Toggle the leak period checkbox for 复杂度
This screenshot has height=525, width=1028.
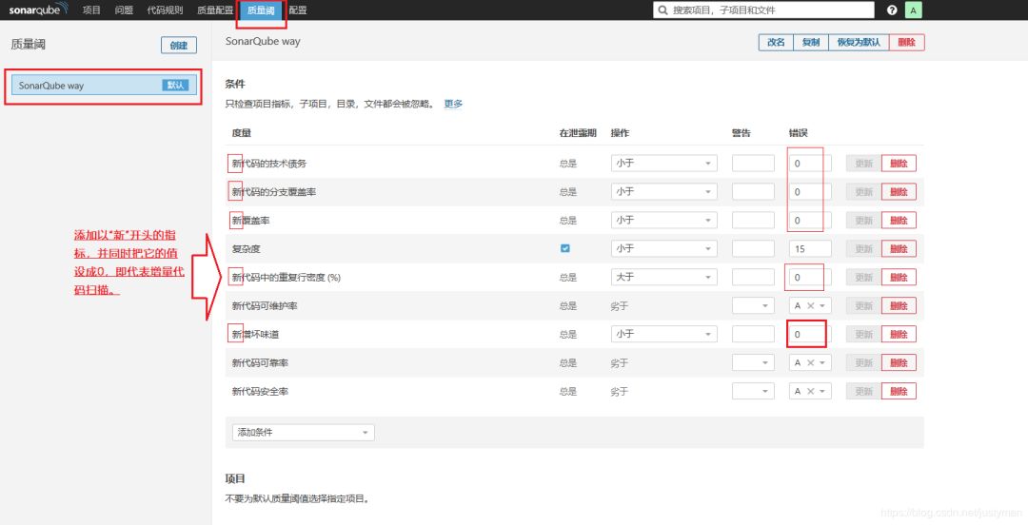565,248
